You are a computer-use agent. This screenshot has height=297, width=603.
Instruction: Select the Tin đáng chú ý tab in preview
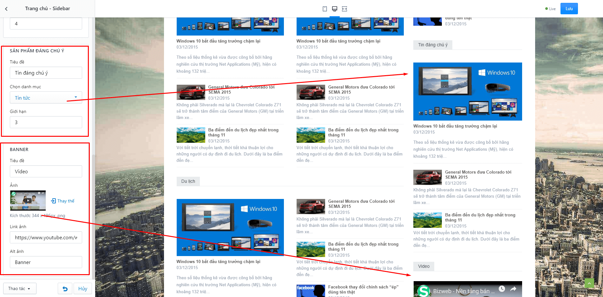click(433, 45)
